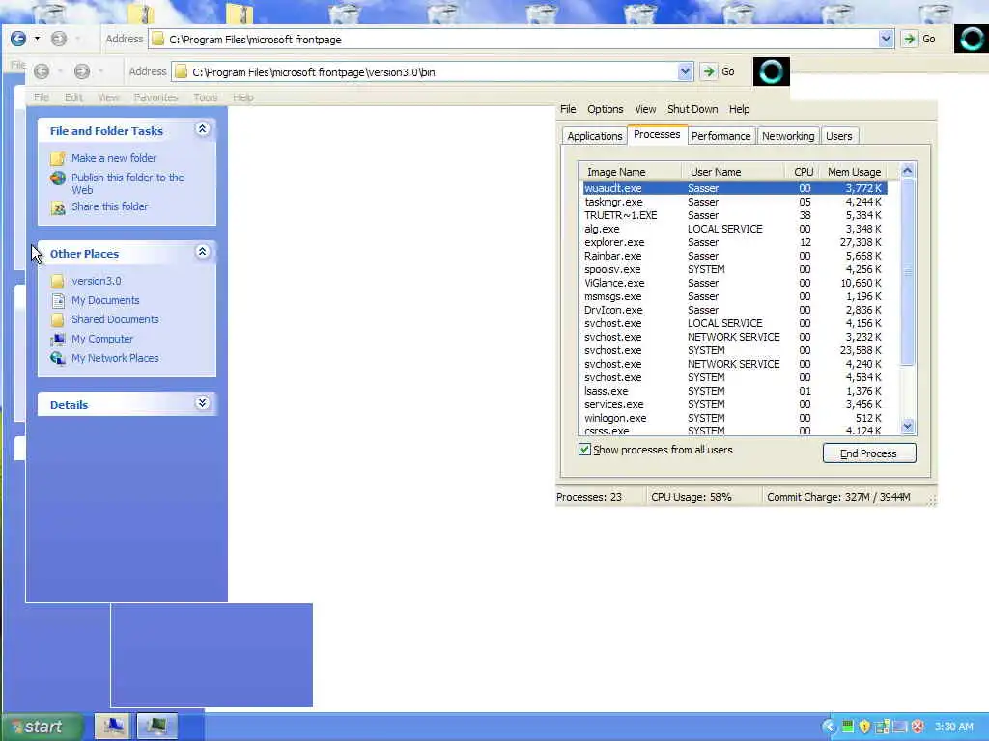The height and width of the screenshot is (741, 989).
Task: Collapse the Other Places panel
Action: [202, 252]
